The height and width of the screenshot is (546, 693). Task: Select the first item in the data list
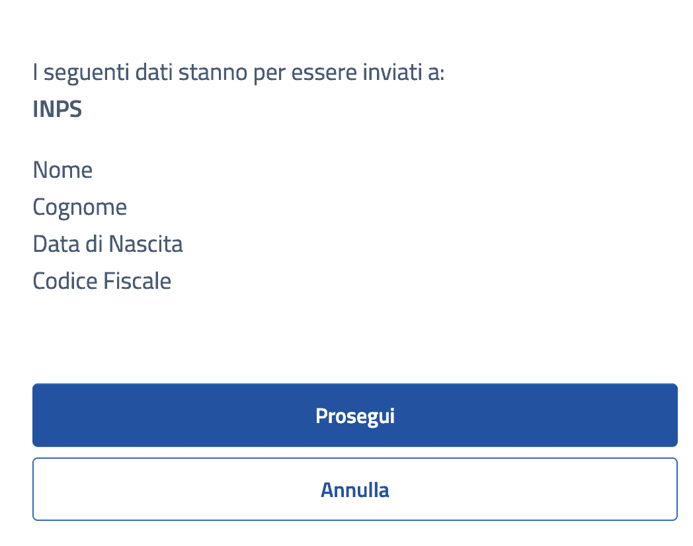[62, 170]
